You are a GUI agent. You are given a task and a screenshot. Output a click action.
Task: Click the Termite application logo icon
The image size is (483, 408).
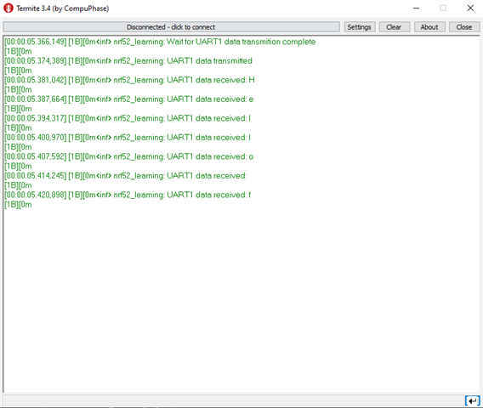click(9, 8)
